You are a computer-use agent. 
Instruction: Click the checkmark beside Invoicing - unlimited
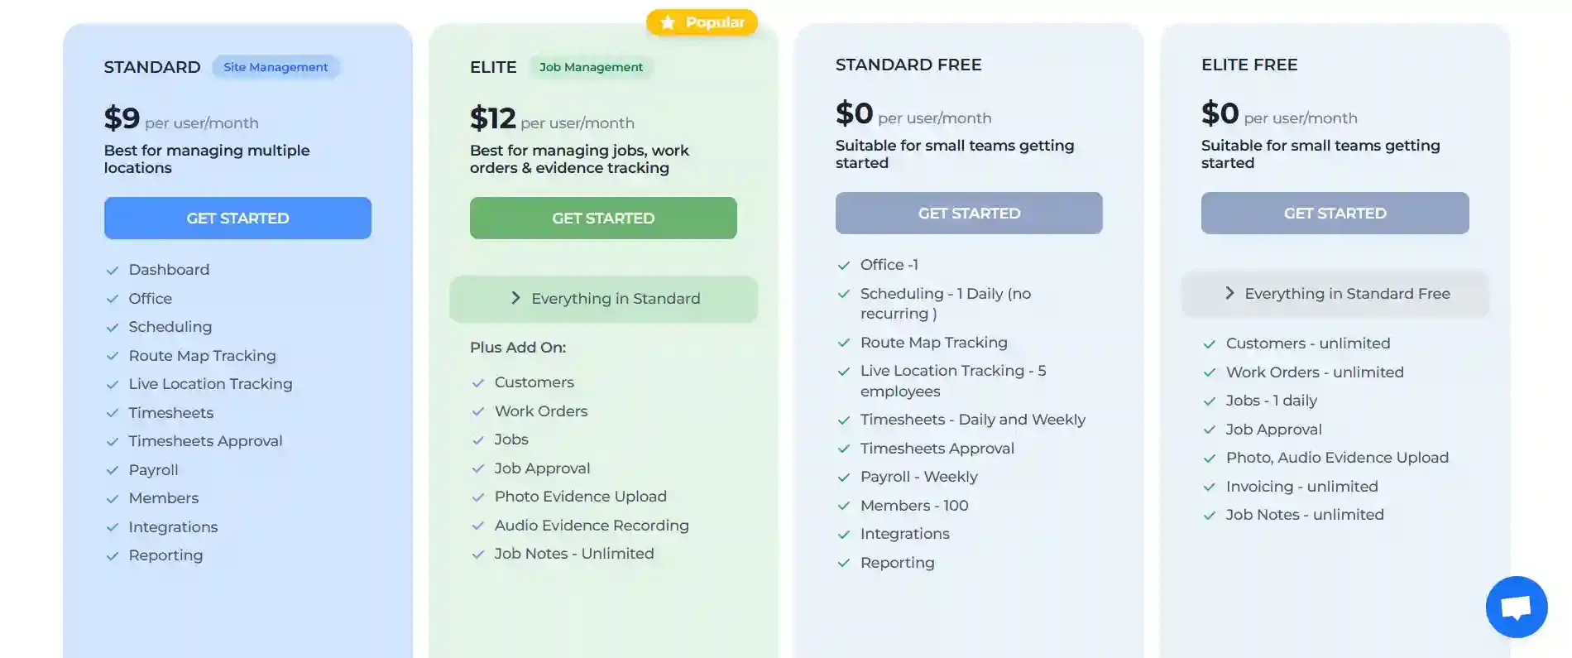click(x=1210, y=487)
